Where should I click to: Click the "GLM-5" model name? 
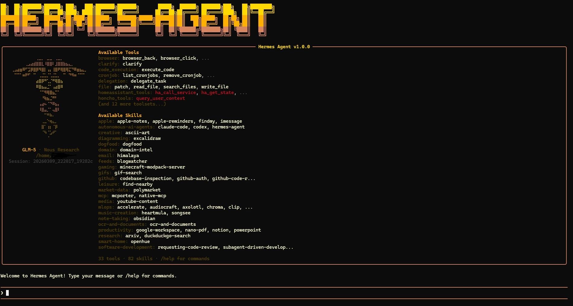(29, 150)
